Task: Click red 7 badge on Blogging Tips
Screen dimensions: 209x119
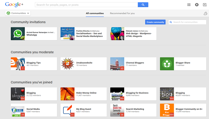Action: [23, 68]
